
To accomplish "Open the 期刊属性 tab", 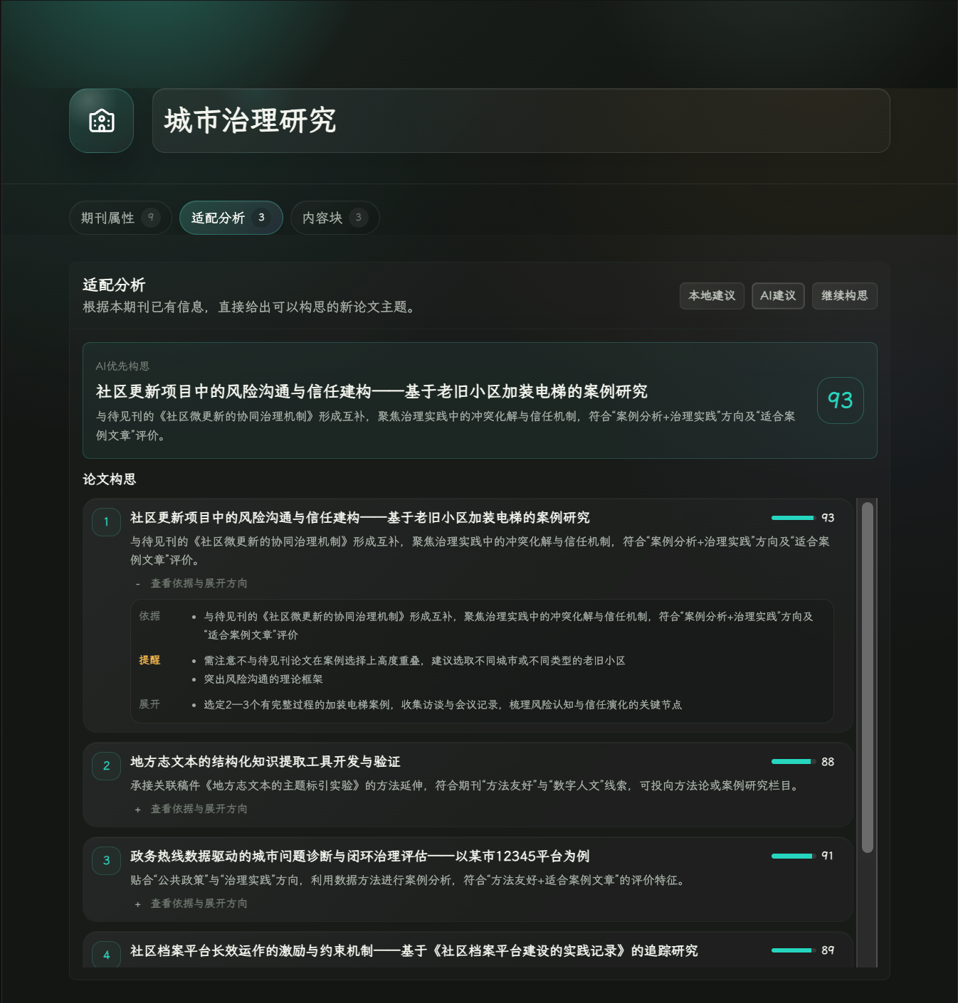I will [120, 218].
